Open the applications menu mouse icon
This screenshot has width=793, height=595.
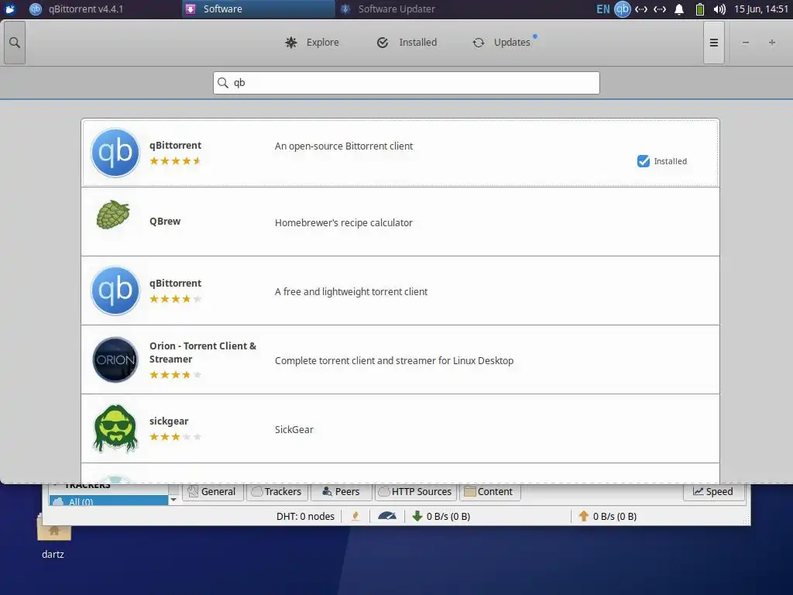(x=9, y=9)
